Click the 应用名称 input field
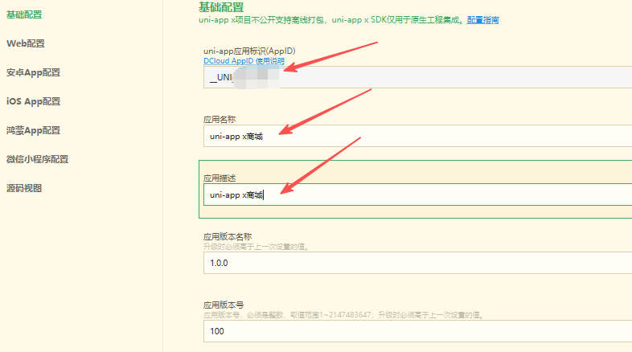Viewport: 632px width, 352px height. (417, 136)
